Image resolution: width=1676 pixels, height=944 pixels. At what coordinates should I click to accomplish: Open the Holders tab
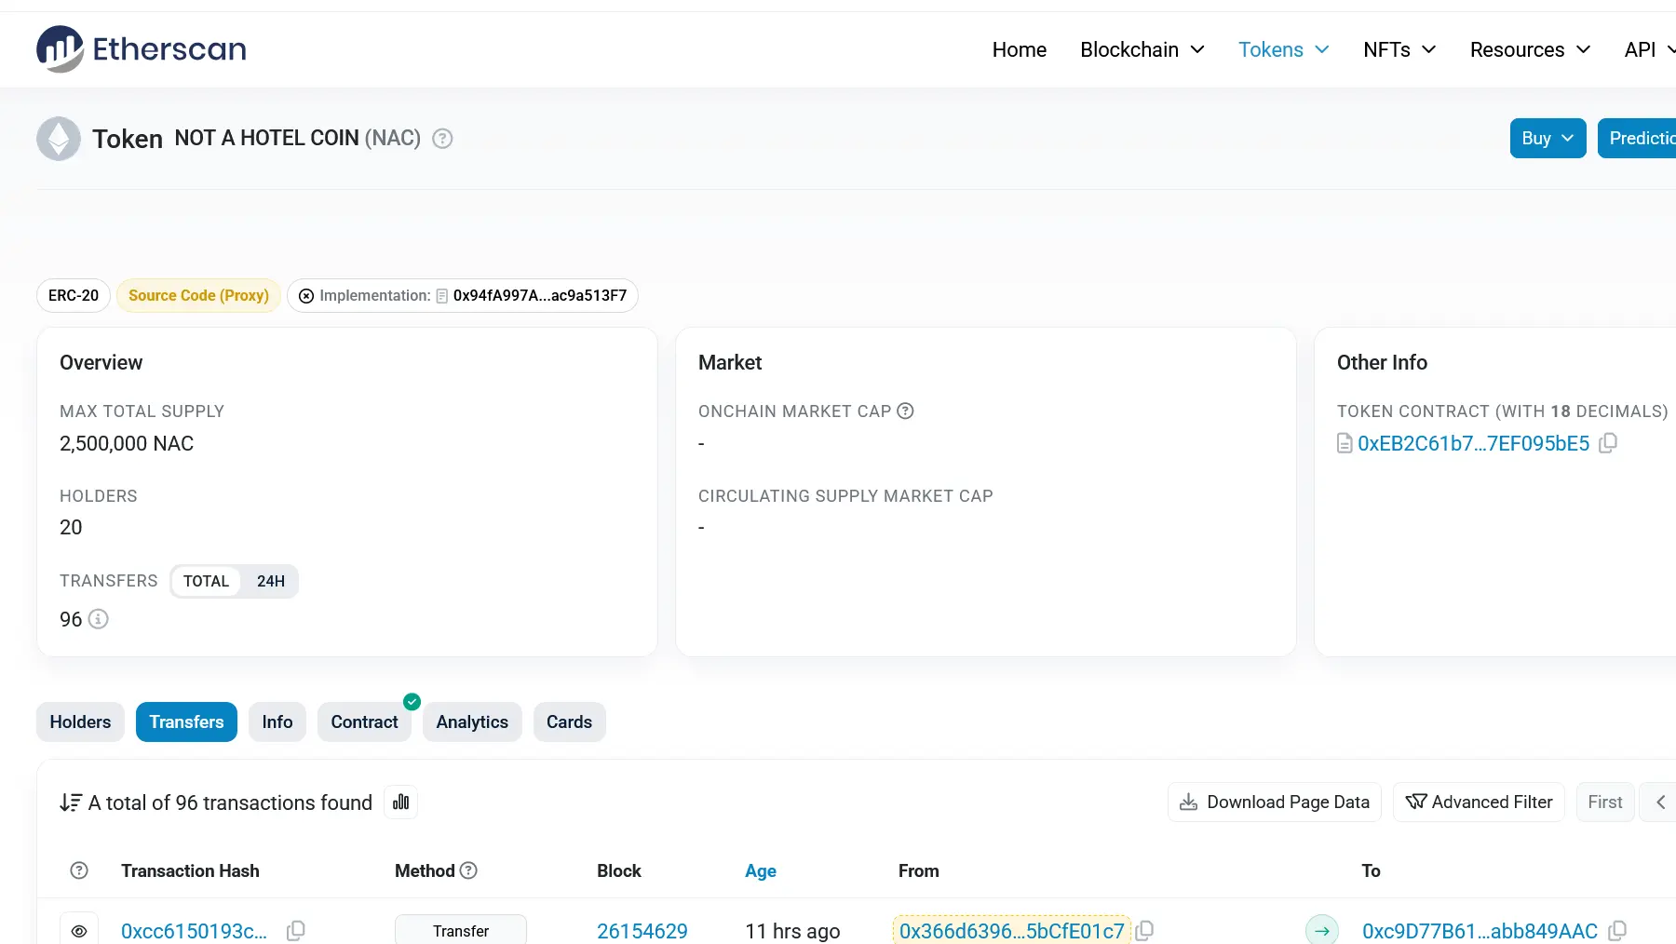[80, 722]
